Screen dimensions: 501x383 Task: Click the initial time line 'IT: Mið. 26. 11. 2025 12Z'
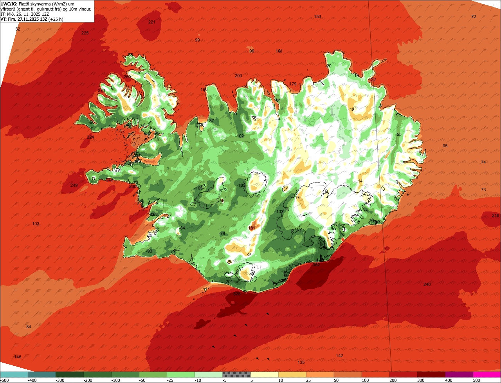[25, 14]
